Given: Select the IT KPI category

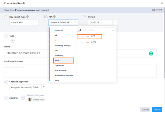Looking at the screenshot, I should point(55,40).
